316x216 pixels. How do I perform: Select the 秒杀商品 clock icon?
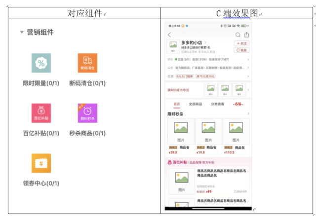pyautogui.click(x=87, y=113)
